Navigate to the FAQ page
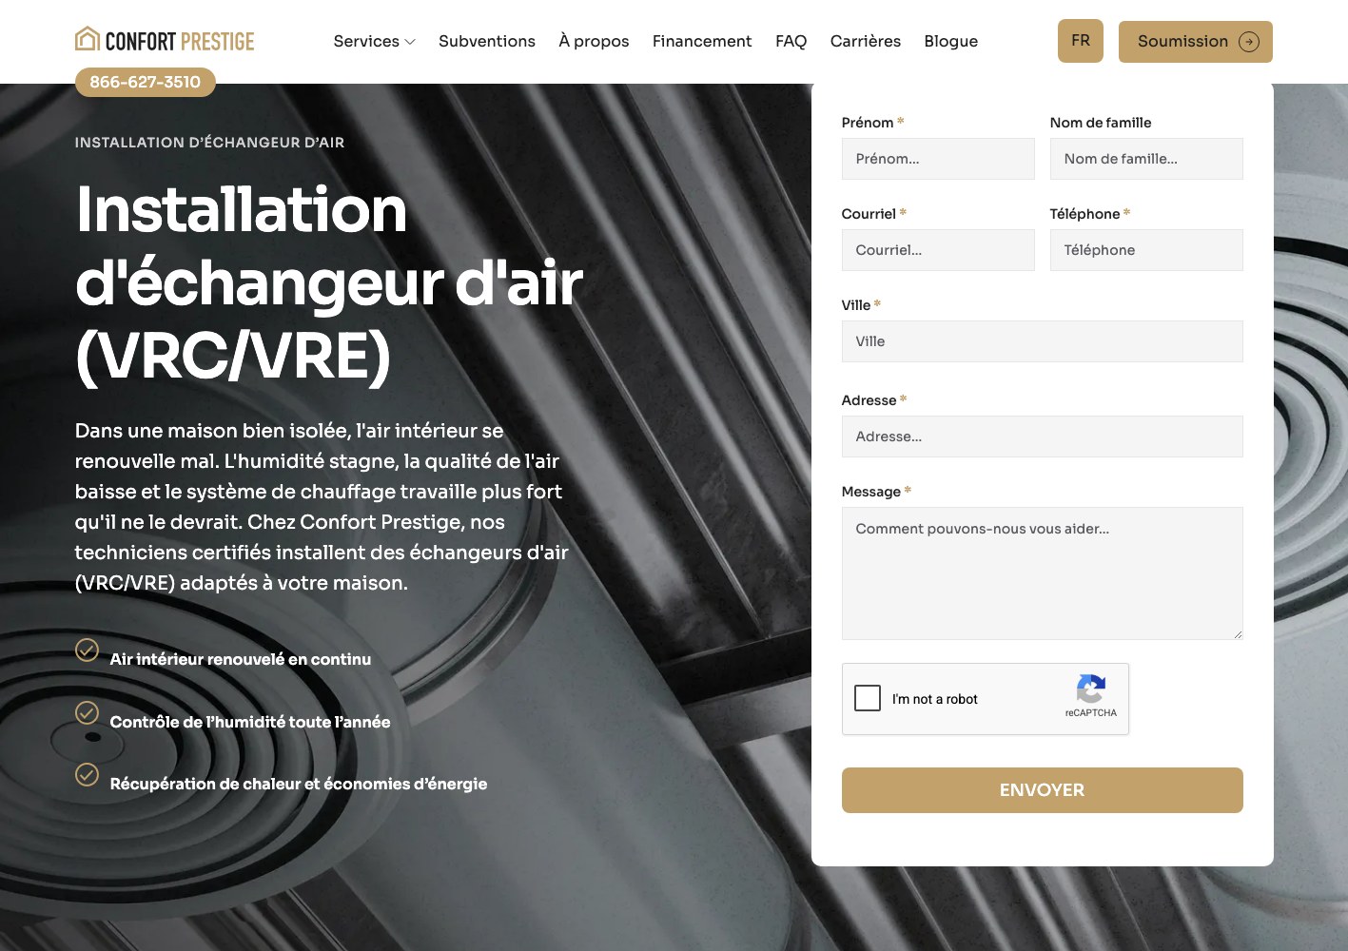1348x951 pixels. click(791, 41)
